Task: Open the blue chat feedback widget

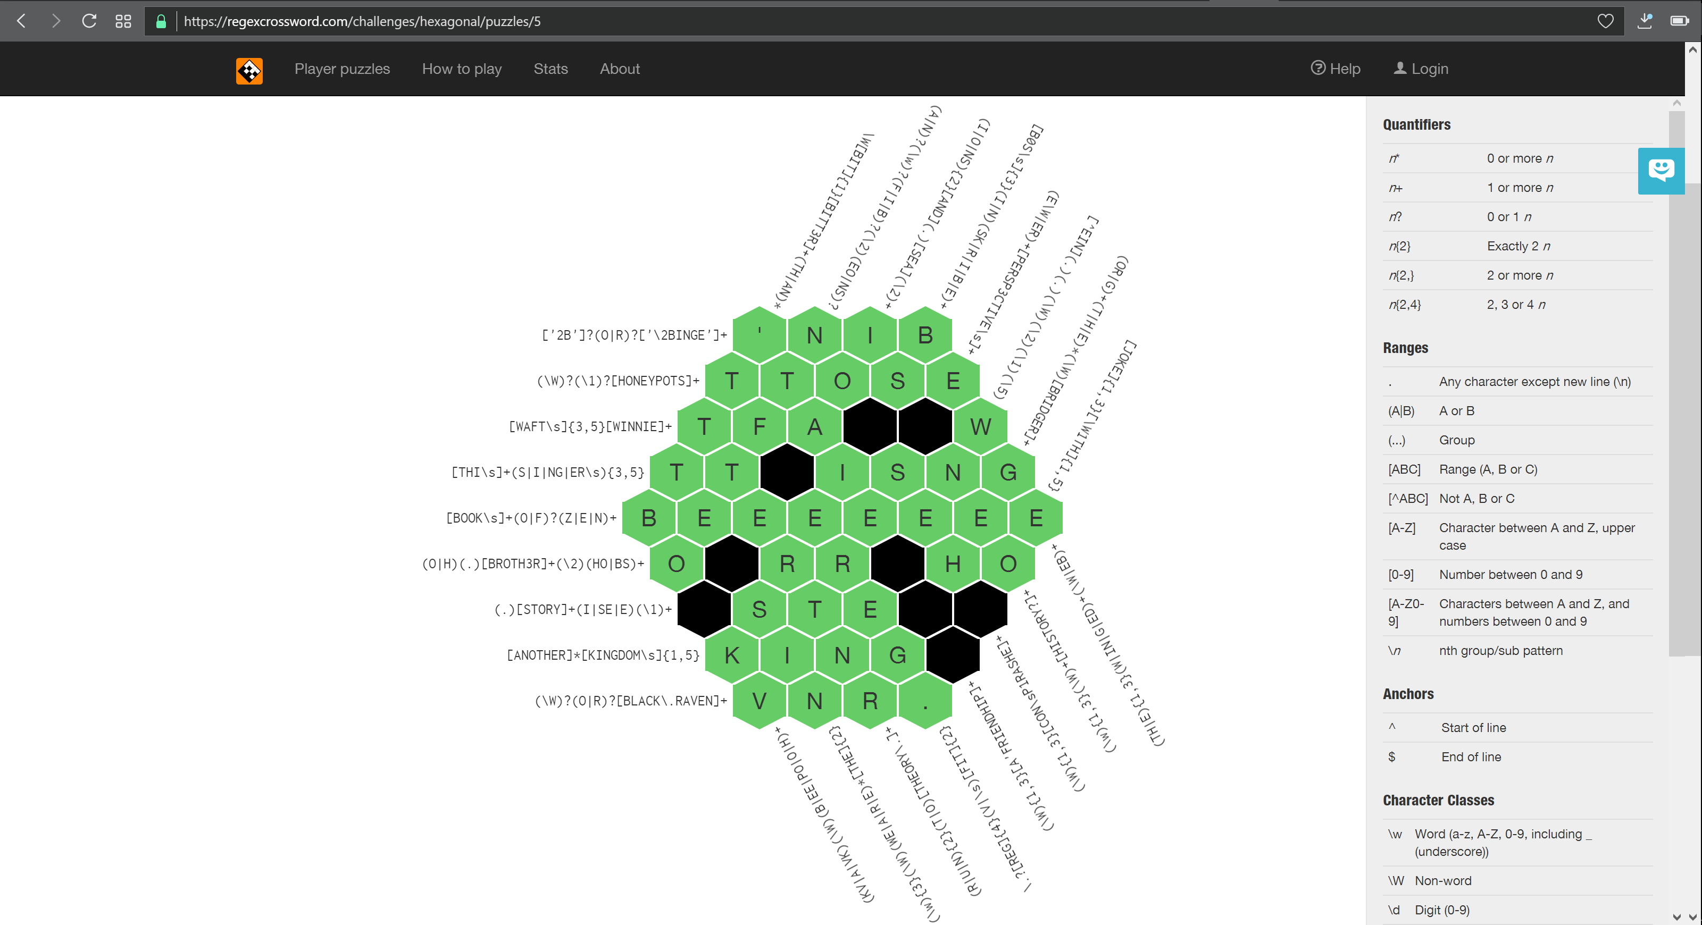Action: click(x=1661, y=171)
